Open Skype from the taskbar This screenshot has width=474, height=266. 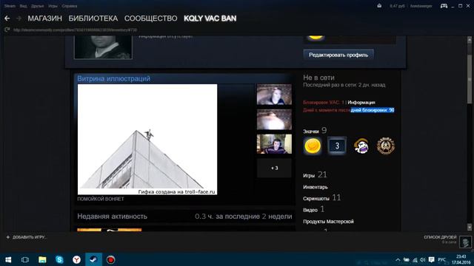(59, 259)
